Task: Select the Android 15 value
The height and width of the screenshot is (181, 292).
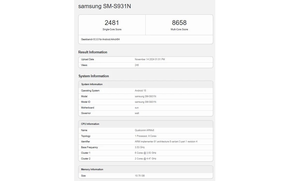Action: [140, 91]
